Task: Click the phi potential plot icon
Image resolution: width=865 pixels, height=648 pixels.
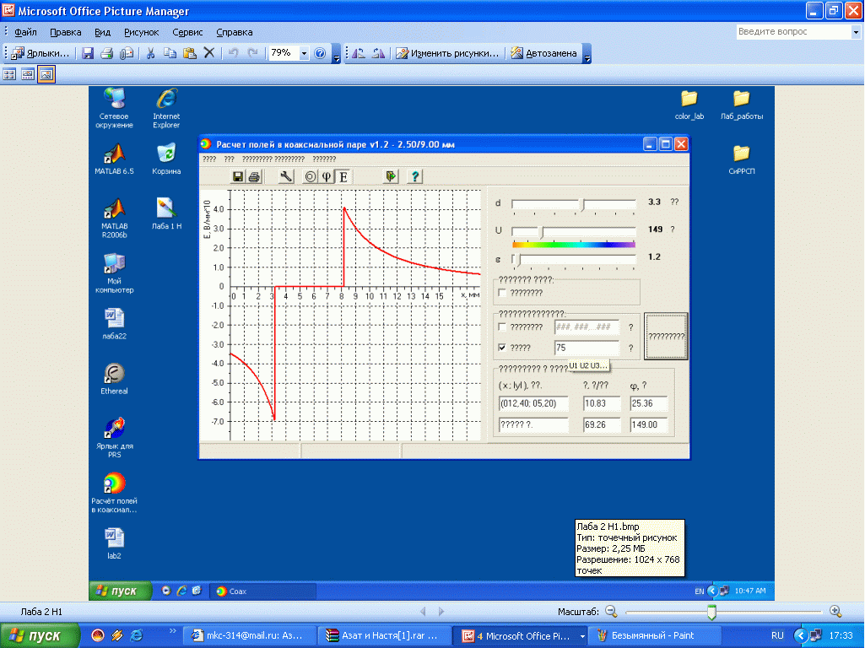Action: click(327, 176)
